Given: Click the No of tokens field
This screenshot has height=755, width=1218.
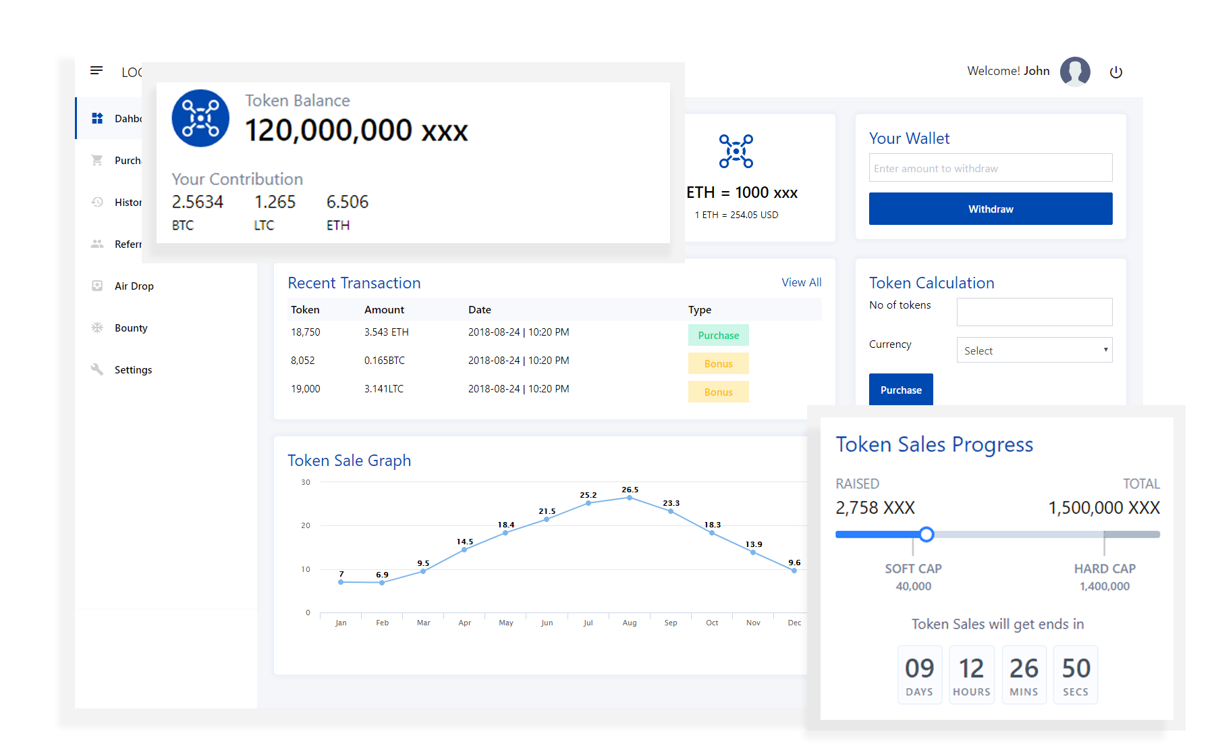Looking at the screenshot, I should [x=1034, y=312].
